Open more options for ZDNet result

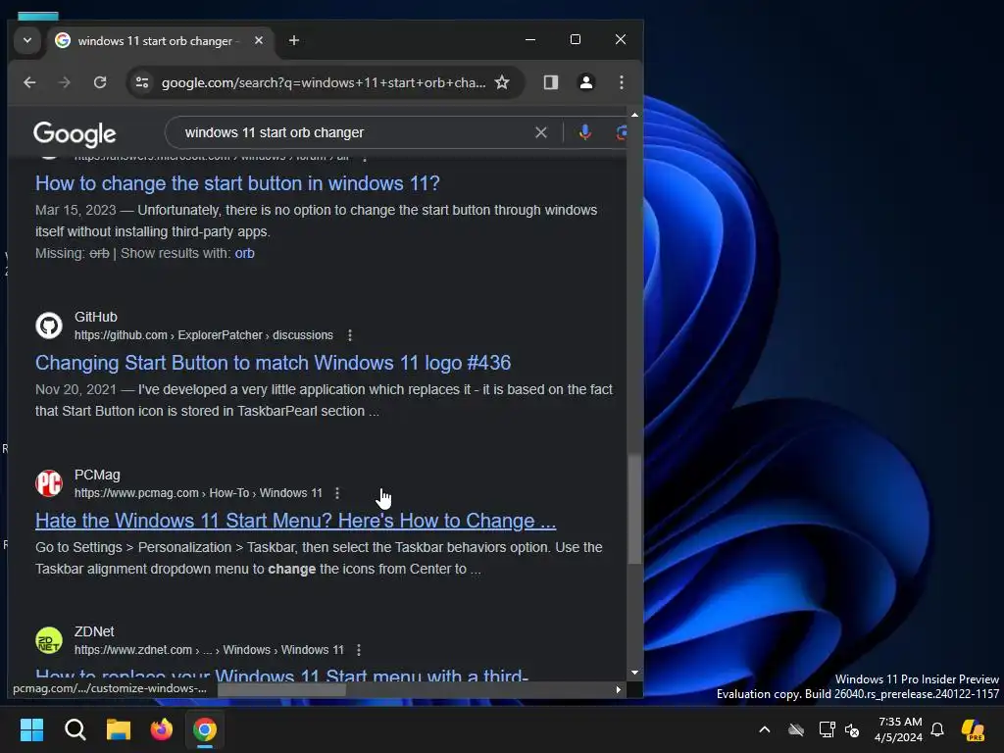point(359,650)
